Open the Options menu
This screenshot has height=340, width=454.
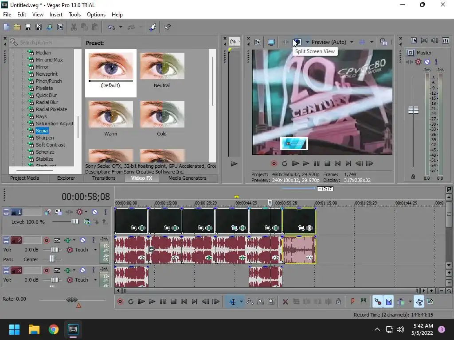96,15
